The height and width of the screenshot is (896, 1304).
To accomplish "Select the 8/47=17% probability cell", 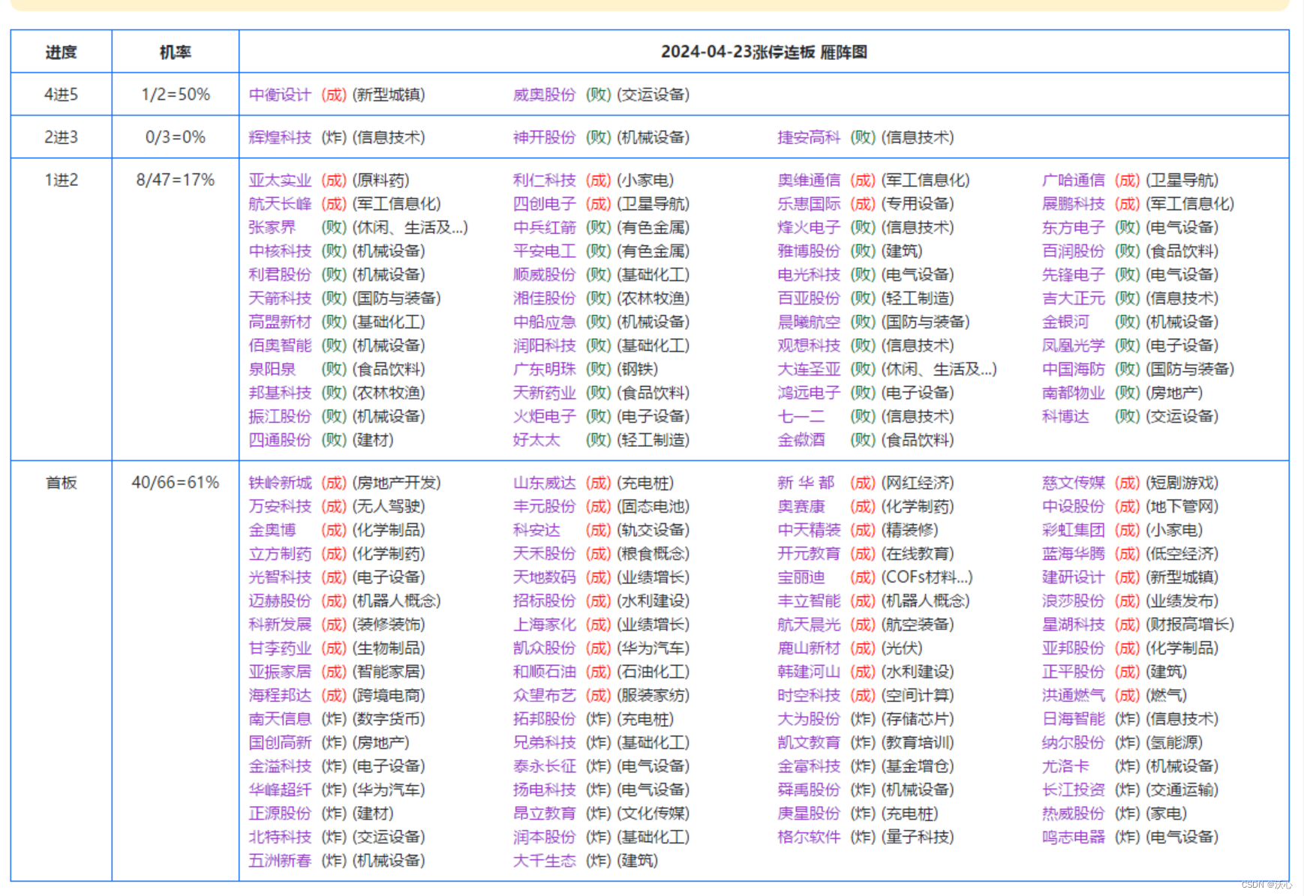I will (x=176, y=180).
